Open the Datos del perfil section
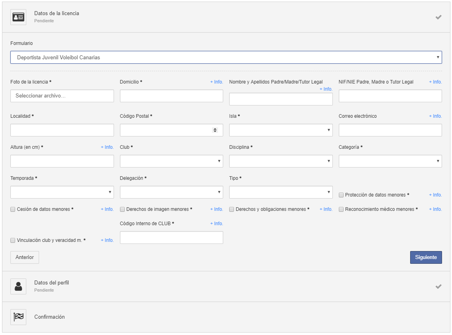Screen dimensions: 452x335 (x=51, y=282)
